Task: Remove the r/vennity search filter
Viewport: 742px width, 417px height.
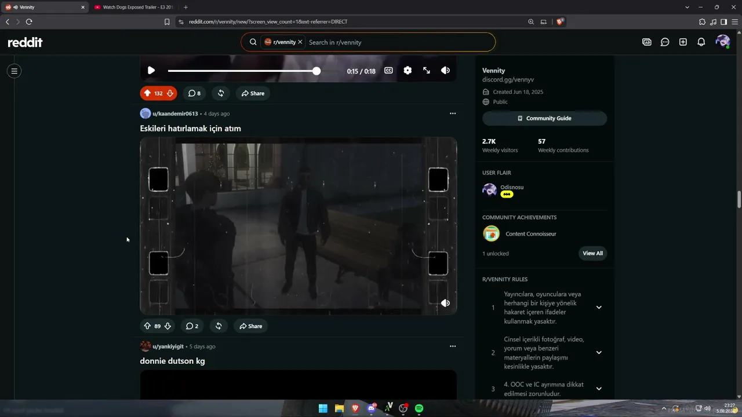Action: pos(300,42)
